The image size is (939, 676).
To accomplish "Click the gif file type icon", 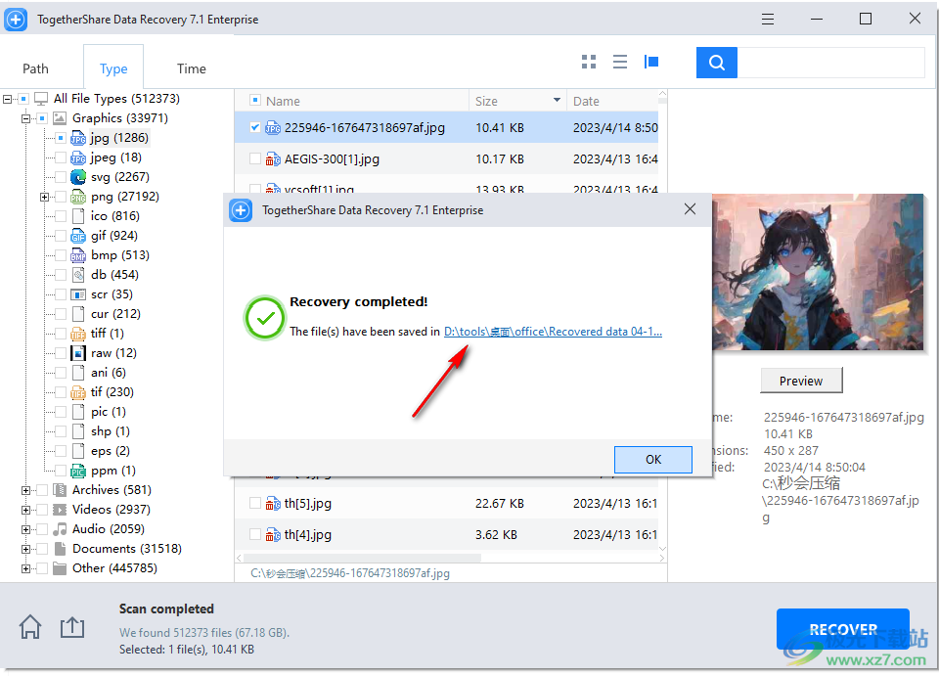I will 78,236.
